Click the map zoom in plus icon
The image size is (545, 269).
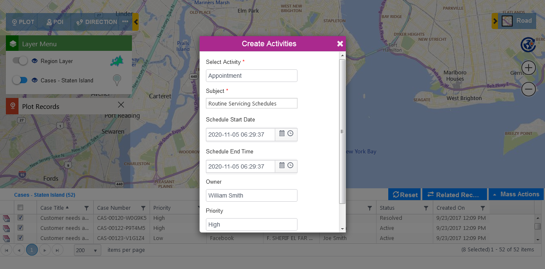click(x=529, y=68)
